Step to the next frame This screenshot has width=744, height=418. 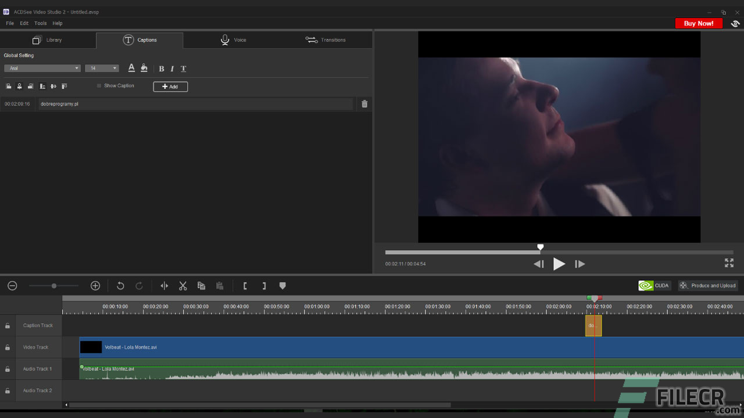[x=580, y=264]
